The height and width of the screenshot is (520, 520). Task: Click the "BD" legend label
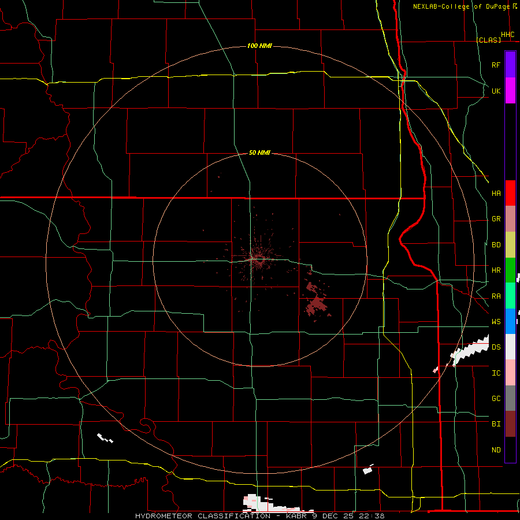tap(496, 245)
